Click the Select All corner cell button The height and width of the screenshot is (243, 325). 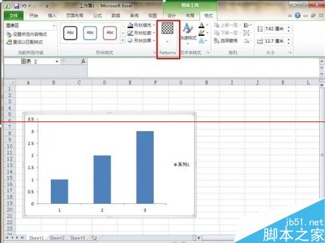(10, 83)
